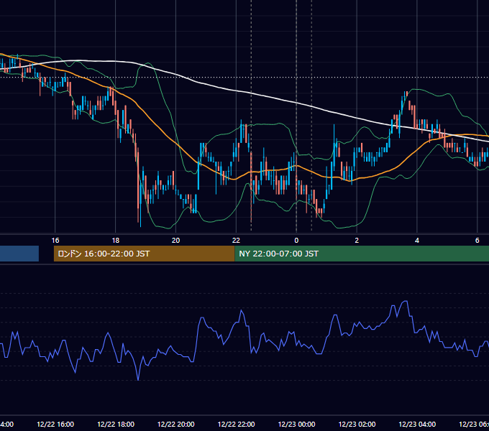Click hour label 18 on upper time axis
489x431 pixels.
pos(116,241)
